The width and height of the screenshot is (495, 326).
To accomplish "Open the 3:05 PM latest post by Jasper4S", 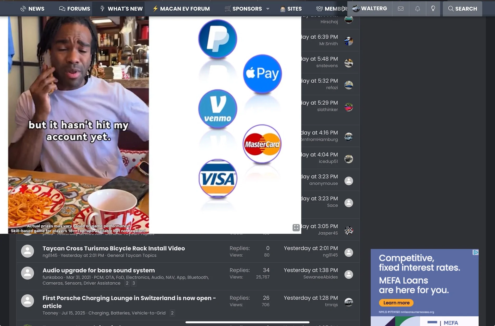I will pos(320,226).
